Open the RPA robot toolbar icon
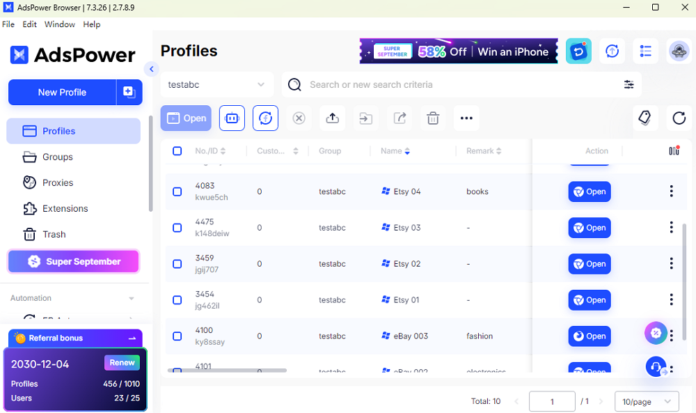 coord(232,118)
